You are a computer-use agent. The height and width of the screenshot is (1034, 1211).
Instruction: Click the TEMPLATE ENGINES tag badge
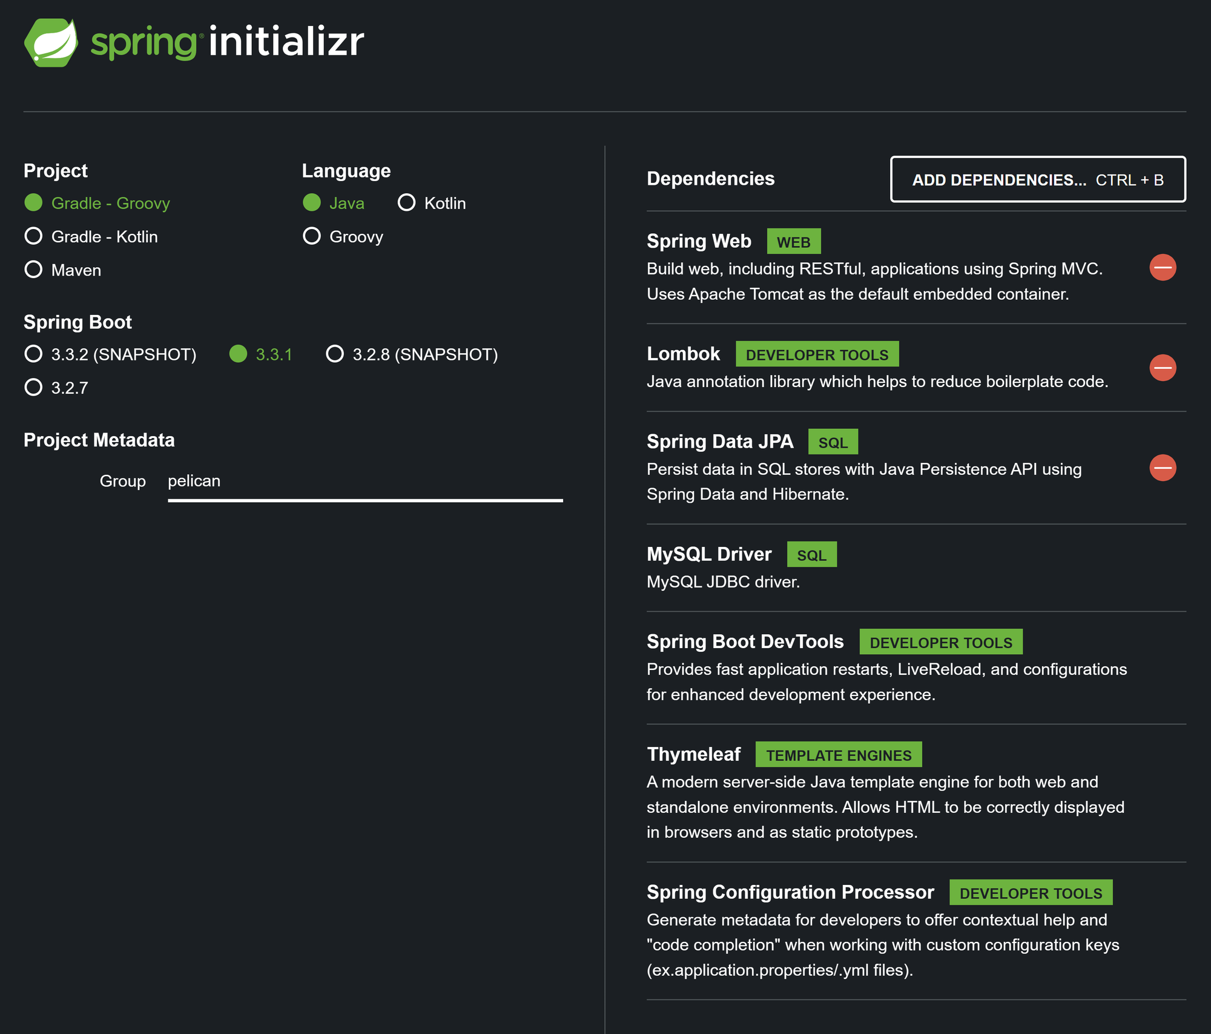[838, 755]
